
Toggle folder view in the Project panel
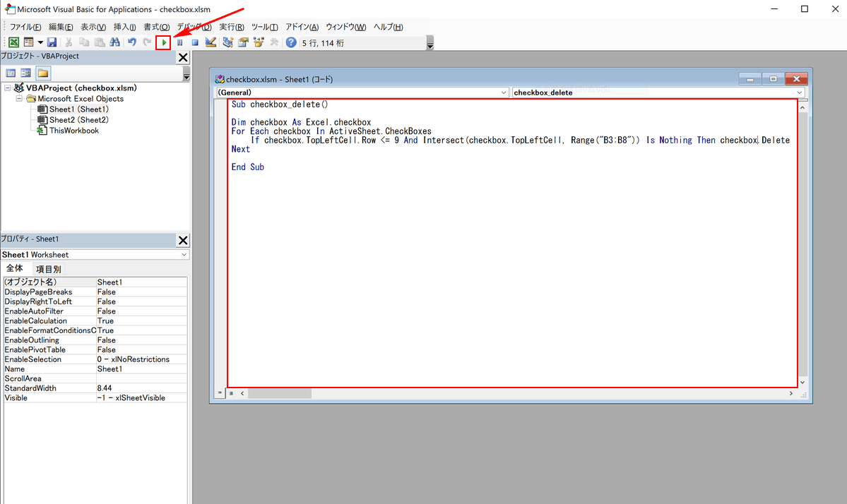pyautogui.click(x=43, y=73)
